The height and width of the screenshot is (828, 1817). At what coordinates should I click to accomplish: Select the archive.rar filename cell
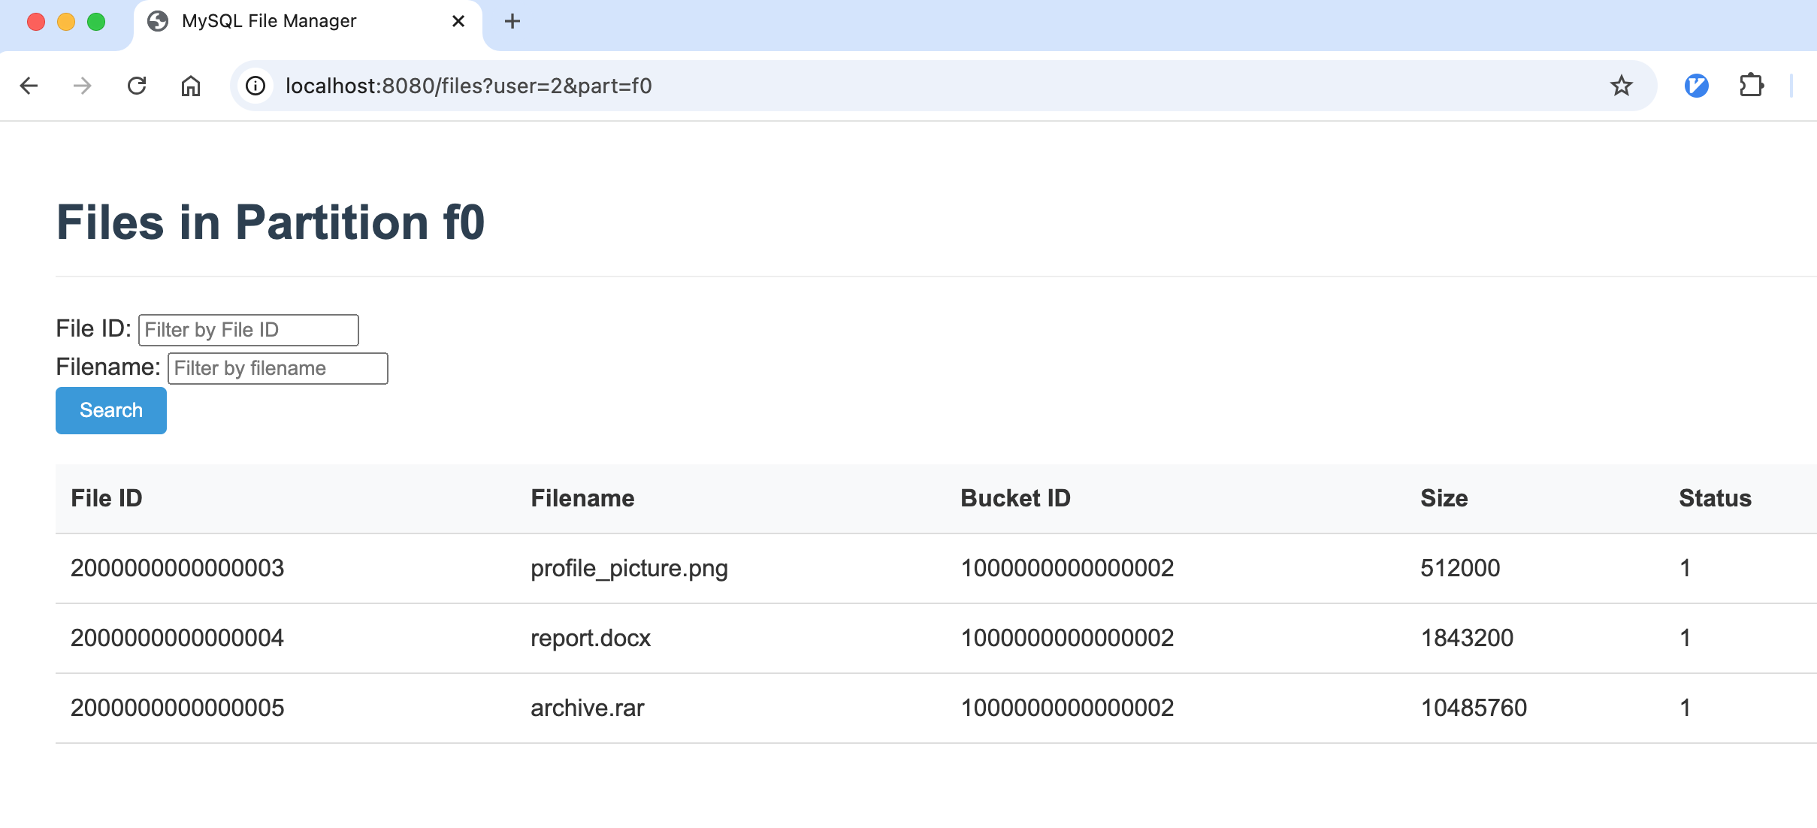pos(588,708)
